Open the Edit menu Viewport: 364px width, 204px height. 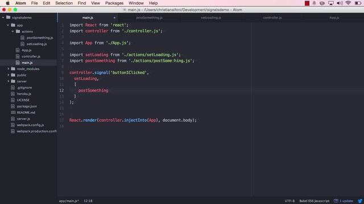coord(47,3)
